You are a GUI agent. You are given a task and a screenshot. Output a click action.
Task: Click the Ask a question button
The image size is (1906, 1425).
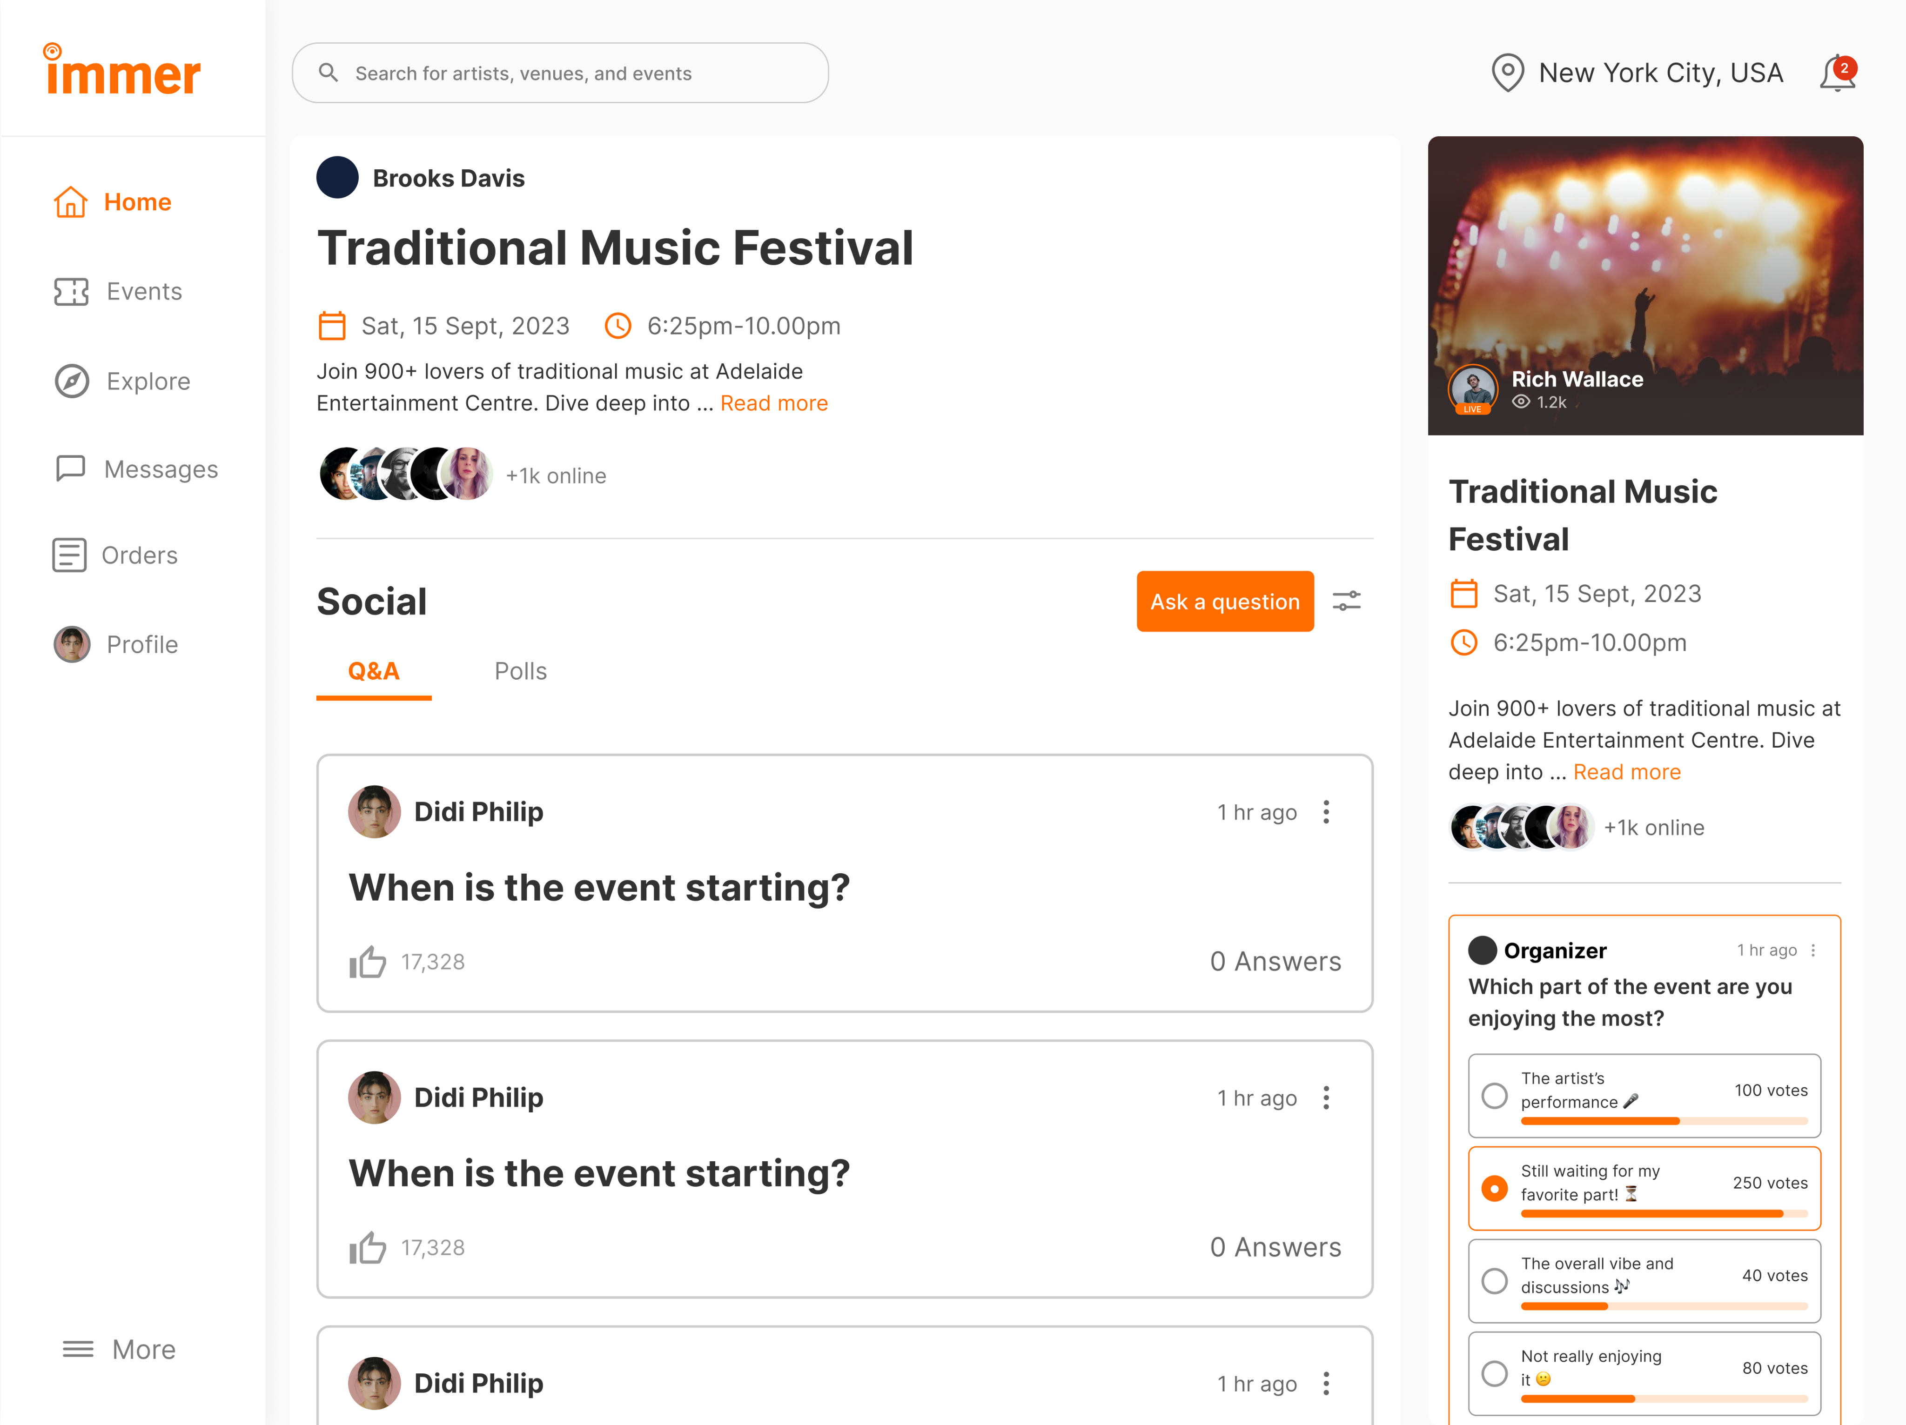[1224, 602]
